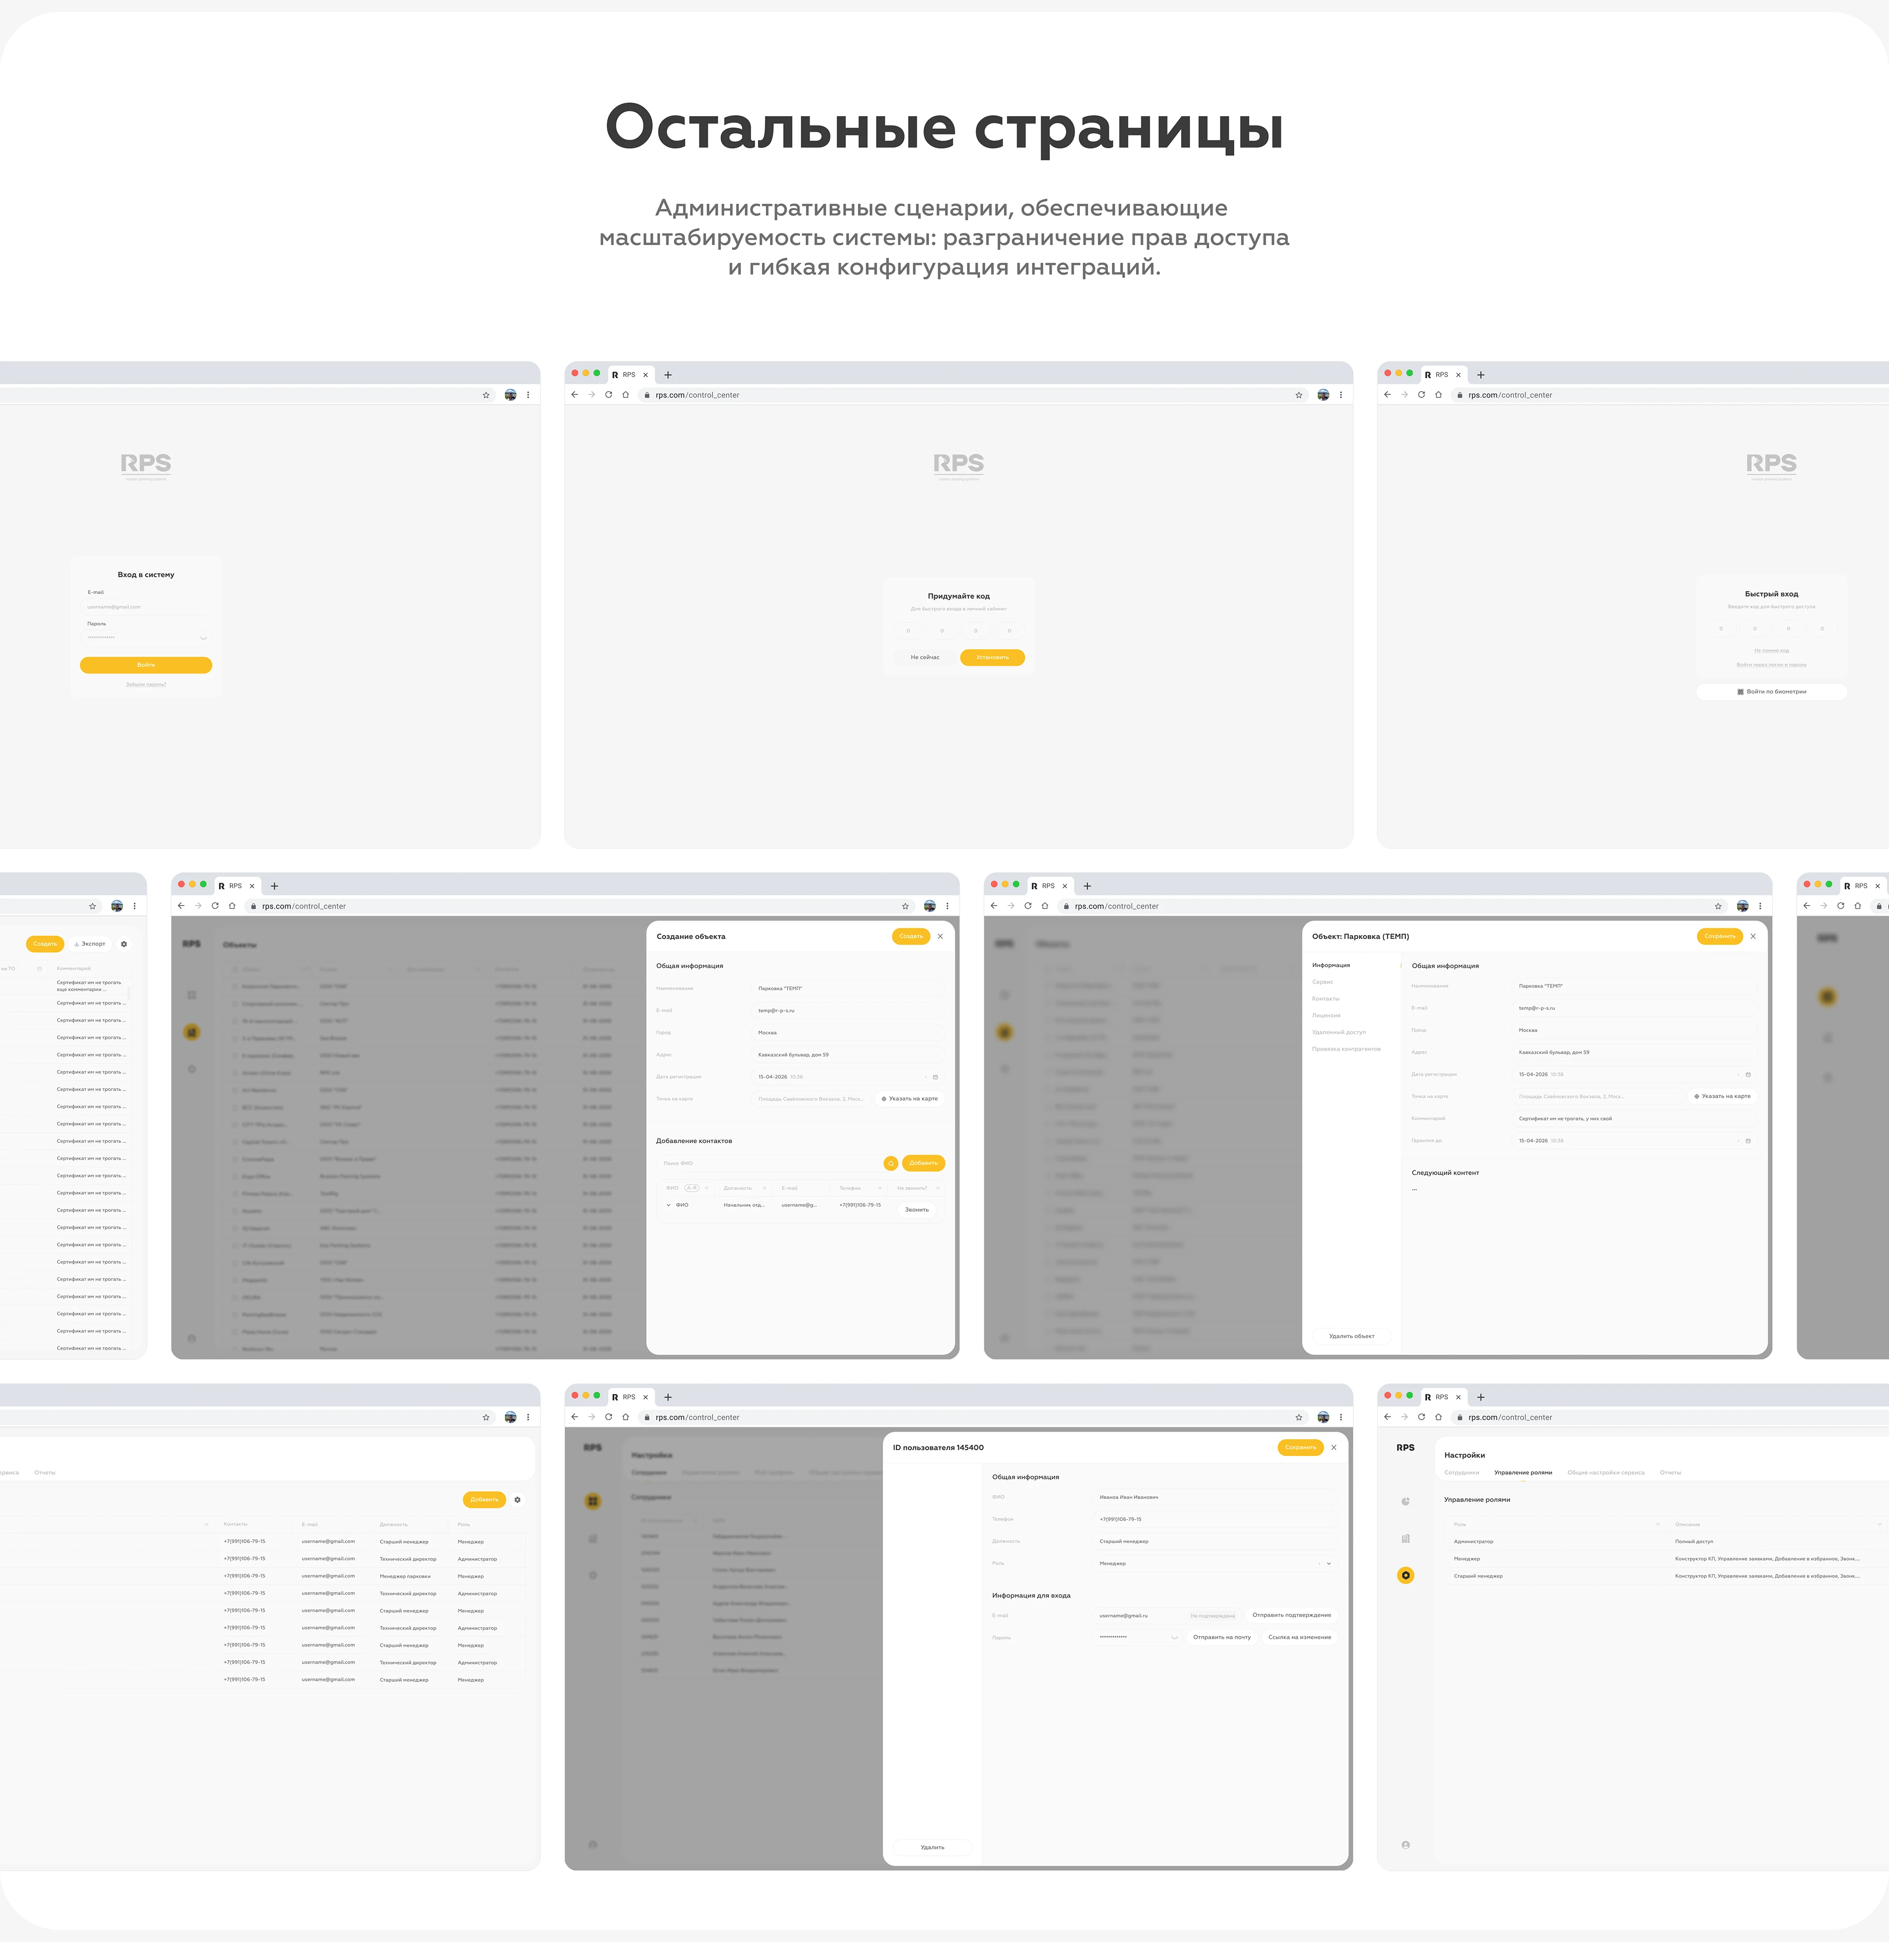Toggle password visibility in Вход в систему form
Image resolution: width=1889 pixels, height=1942 pixels.
click(x=202, y=638)
